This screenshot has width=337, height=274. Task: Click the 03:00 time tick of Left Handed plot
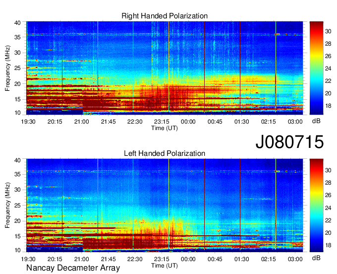[x=295, y=259]
